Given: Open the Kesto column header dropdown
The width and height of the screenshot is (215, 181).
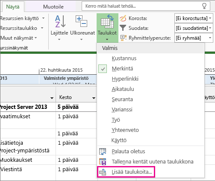Looking at the screenshot, I should tap(94, 98).
